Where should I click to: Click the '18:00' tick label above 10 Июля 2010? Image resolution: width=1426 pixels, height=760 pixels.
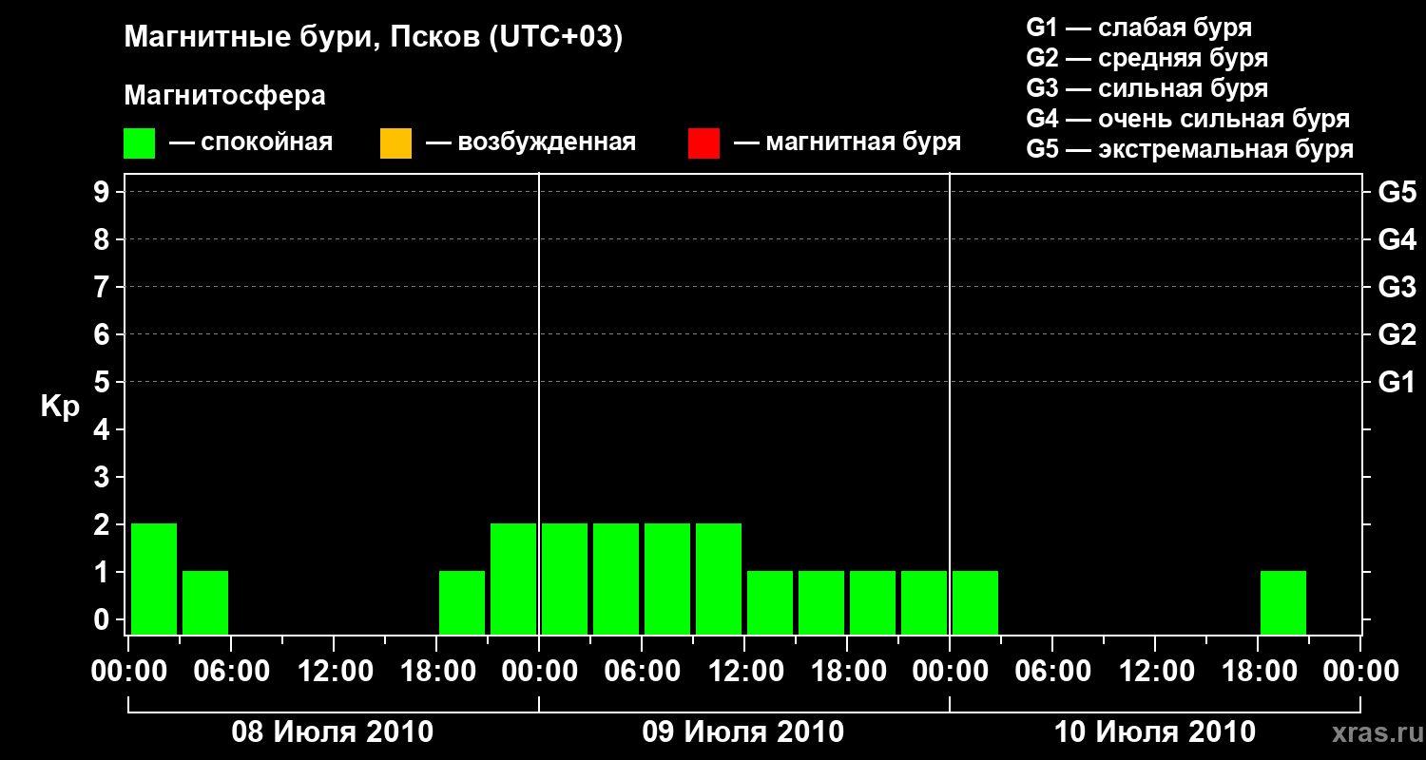(1258, 672)
